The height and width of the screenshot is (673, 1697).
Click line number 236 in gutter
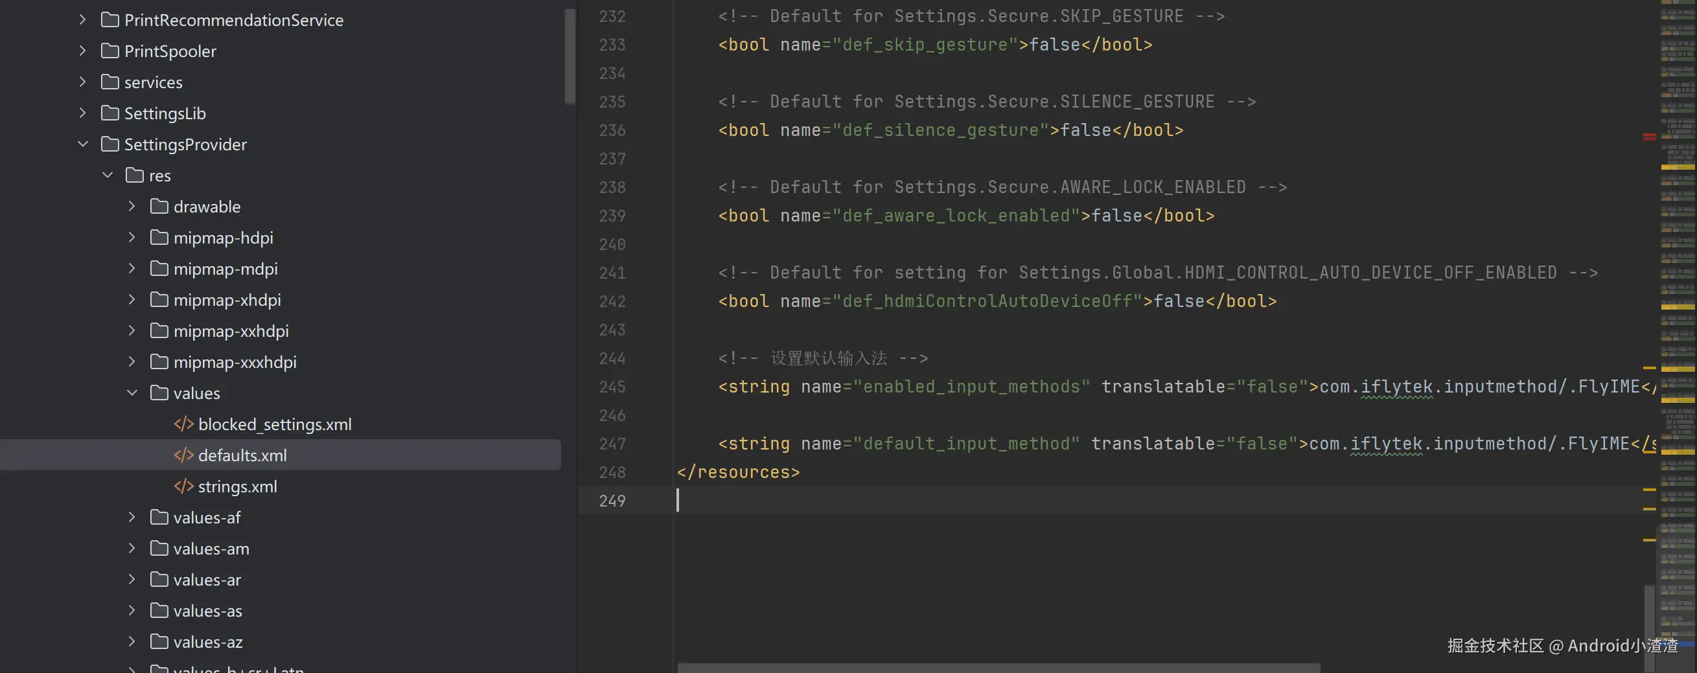(612, 130)
